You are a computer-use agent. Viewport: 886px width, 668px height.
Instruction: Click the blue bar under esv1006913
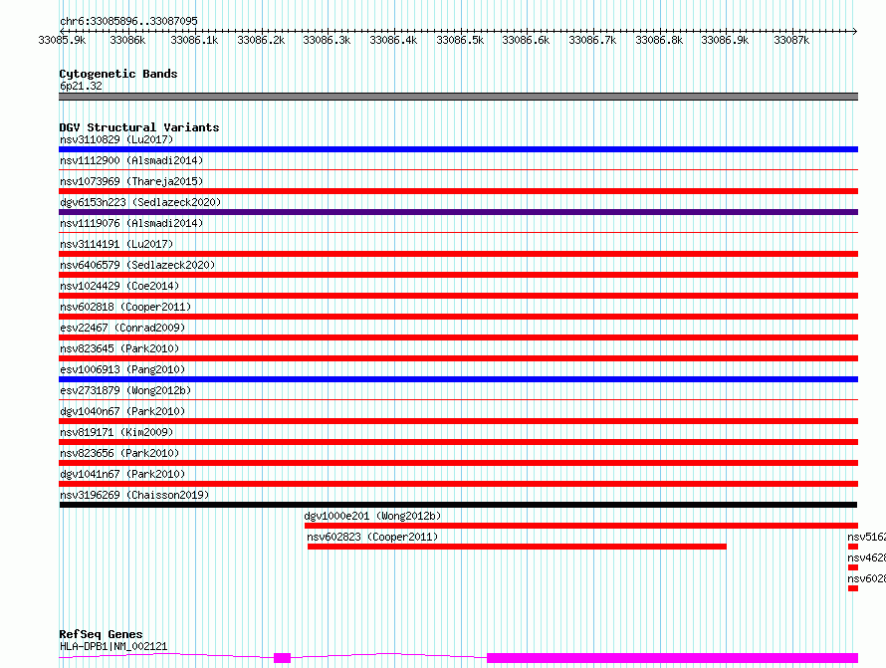click(x=458, y=379)
